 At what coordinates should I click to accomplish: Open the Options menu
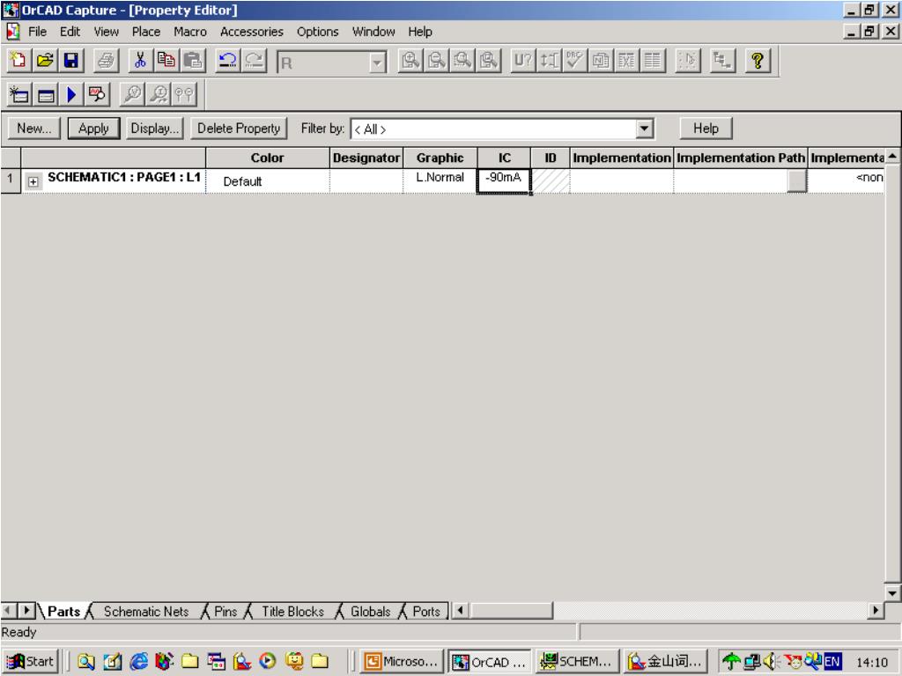[317, 32]
